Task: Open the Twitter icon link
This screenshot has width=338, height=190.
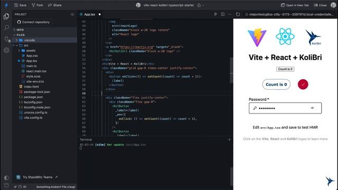Action: click(15, 187)
